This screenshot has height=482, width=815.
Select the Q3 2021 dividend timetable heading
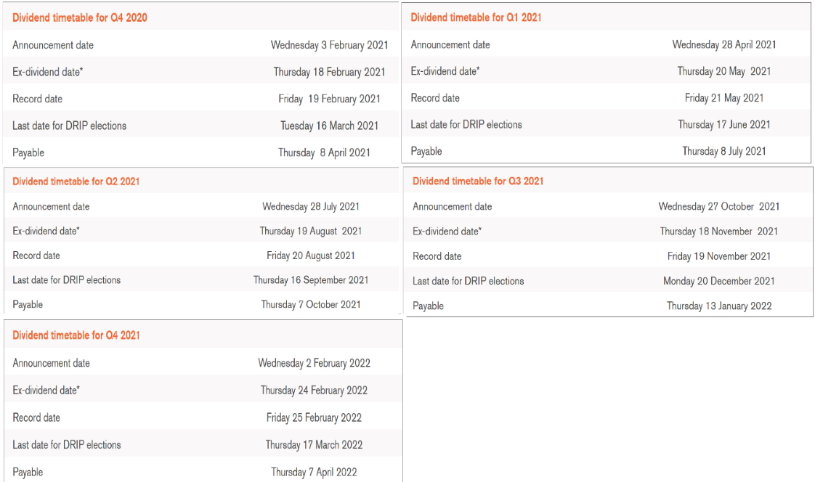(x=478, y=181)
